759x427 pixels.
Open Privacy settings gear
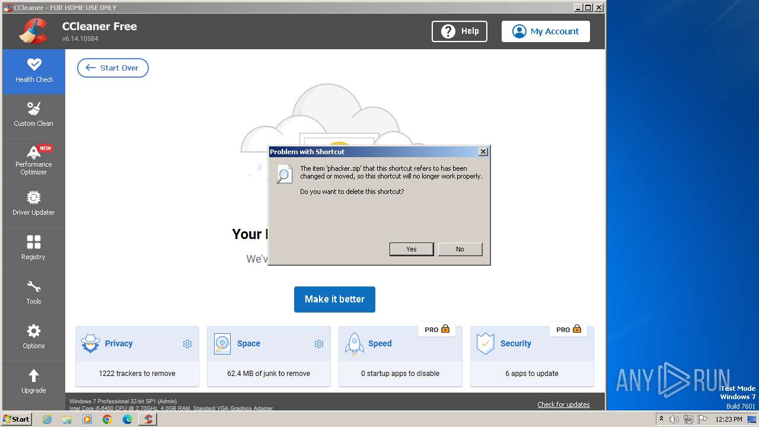[x=187, y=344]
